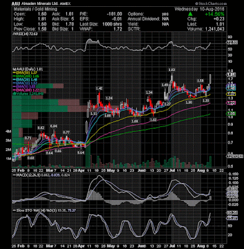Click the 1.11 low annotation in April
The height and width of the screenshot is (249, 244).
pyautogui.click(x=94, y=113)
